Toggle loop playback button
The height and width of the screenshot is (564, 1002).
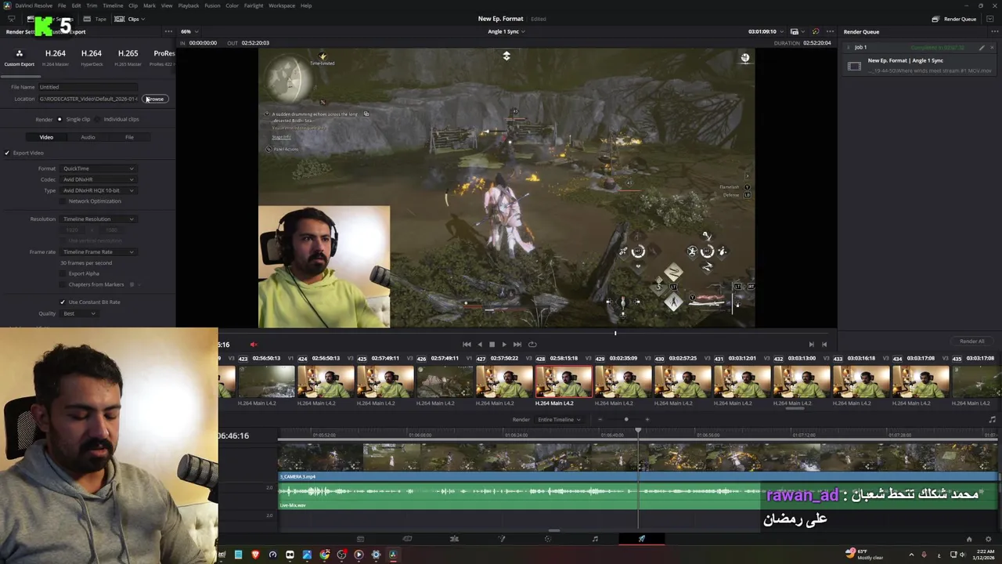click(532, 345)
